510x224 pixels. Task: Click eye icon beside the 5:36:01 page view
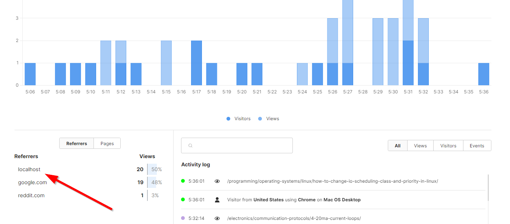217,181
